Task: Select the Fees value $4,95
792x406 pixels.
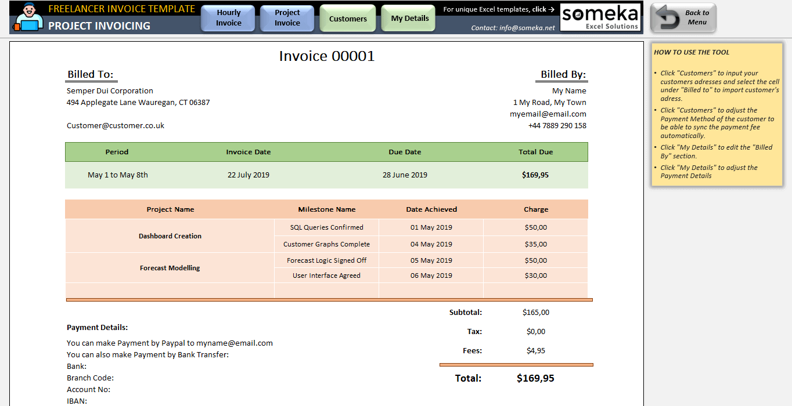Action: coord(536,351)
